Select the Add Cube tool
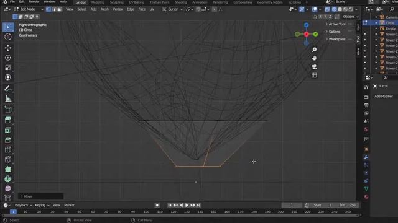Screen dimensions: 398x223 point(8,110)
